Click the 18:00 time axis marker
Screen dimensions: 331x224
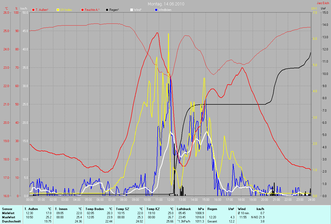(x=241, y=199)
